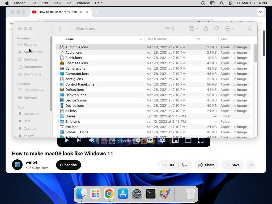Click the Finder file list scrollbar
Screen dimensions: 272x204
pyautogui.click(x=255, y=53)
